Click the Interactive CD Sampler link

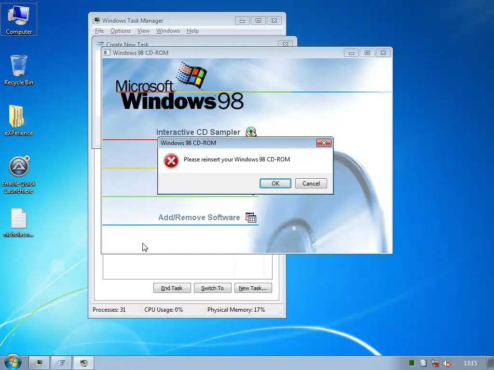pos(198,132)
